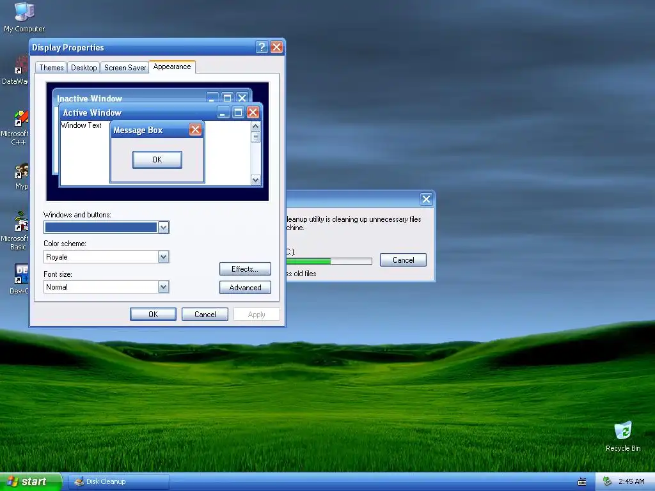Click the preview Active Window maximize icon
This screenshot has height=491, width=655.
pos(238,113)
